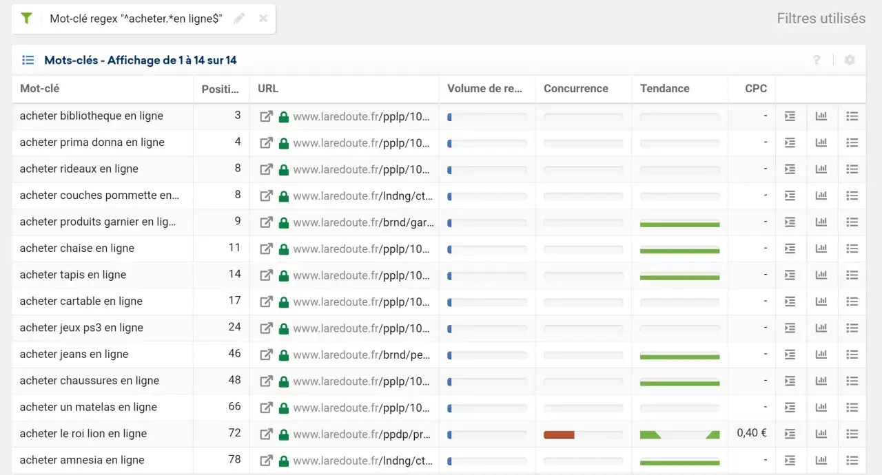Click the red competition bar for roi lion

click(x=559, y=435)
